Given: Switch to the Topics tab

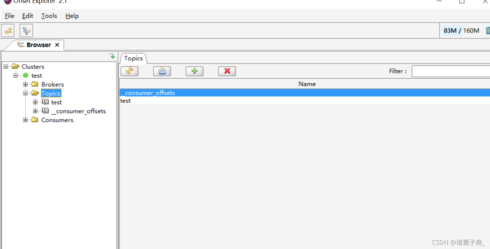Looking at the screenshot, I should [133, 58].
